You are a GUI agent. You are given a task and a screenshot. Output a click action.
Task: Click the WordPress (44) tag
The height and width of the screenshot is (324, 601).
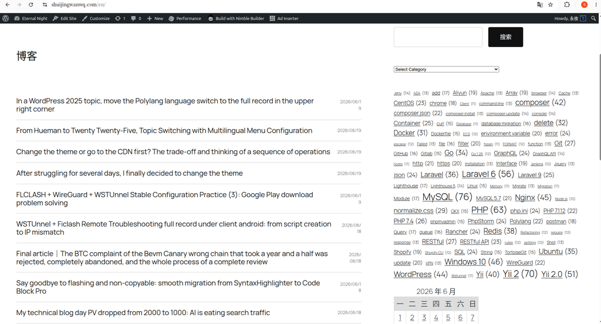pyautogui.click(x=420, y=275)
